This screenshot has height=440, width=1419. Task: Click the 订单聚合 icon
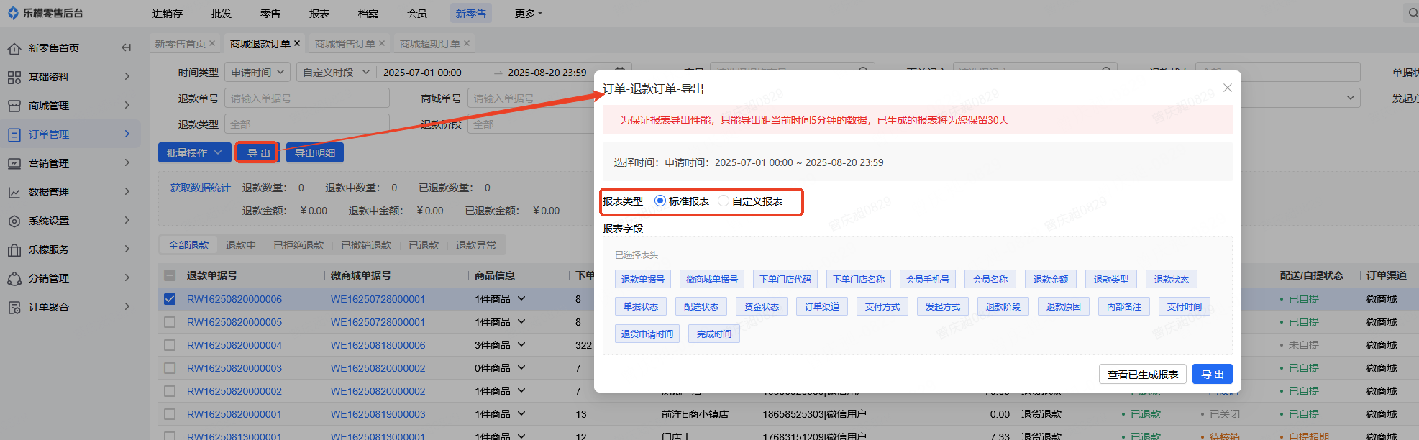(14, 307)
